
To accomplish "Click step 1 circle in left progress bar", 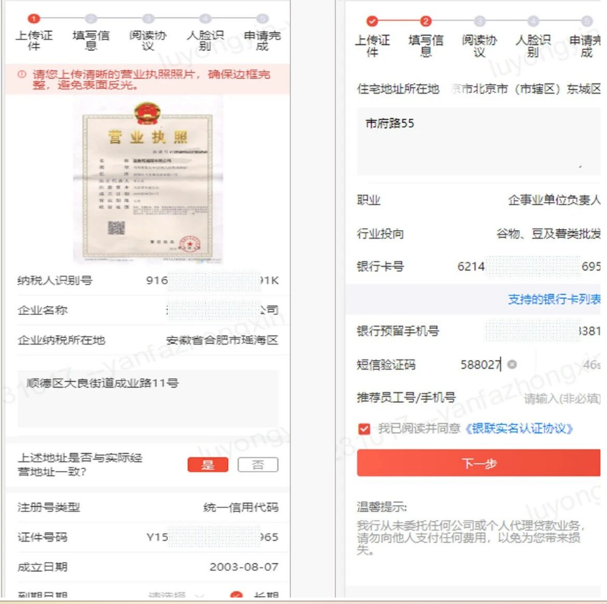I will pos(34,18).
